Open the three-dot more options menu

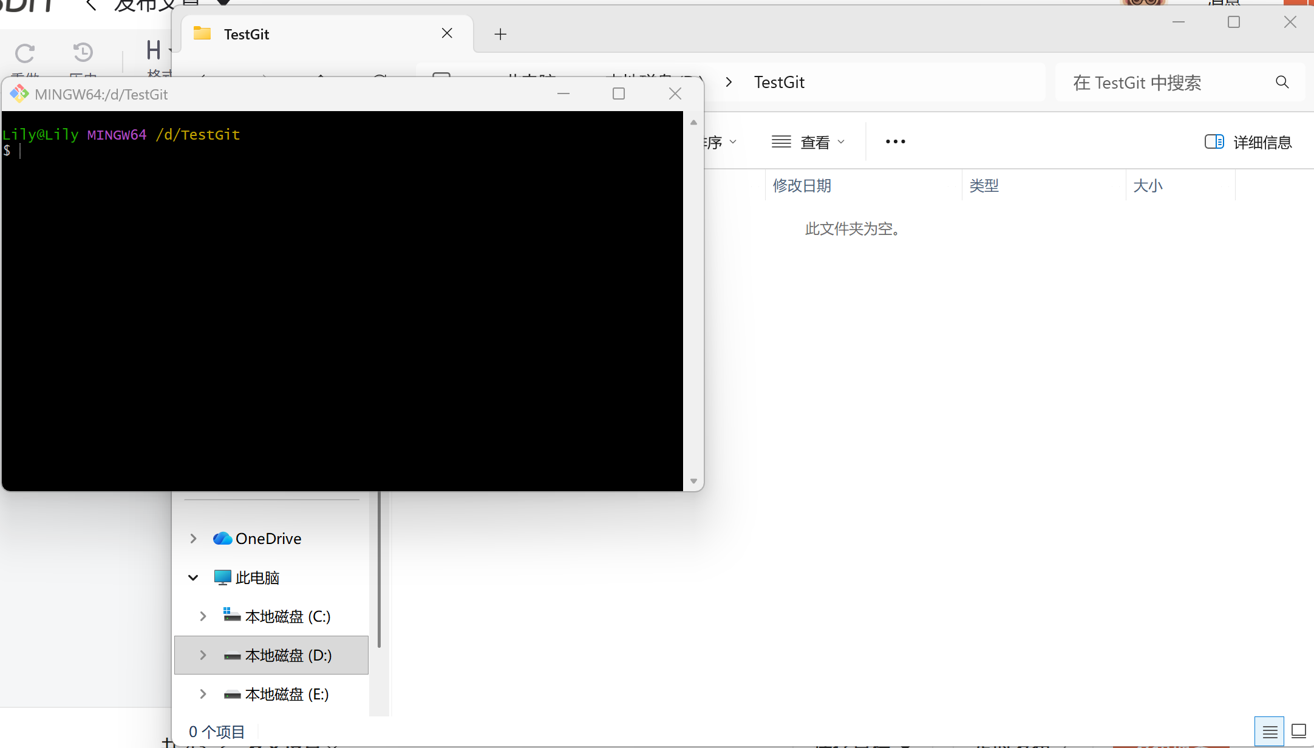click(x=895, y=141)
